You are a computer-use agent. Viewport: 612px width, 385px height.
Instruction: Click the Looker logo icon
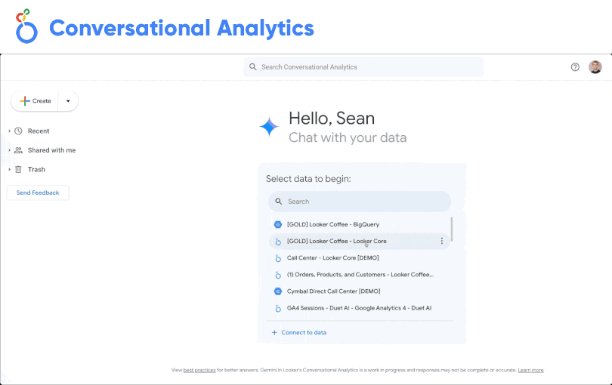26,27
